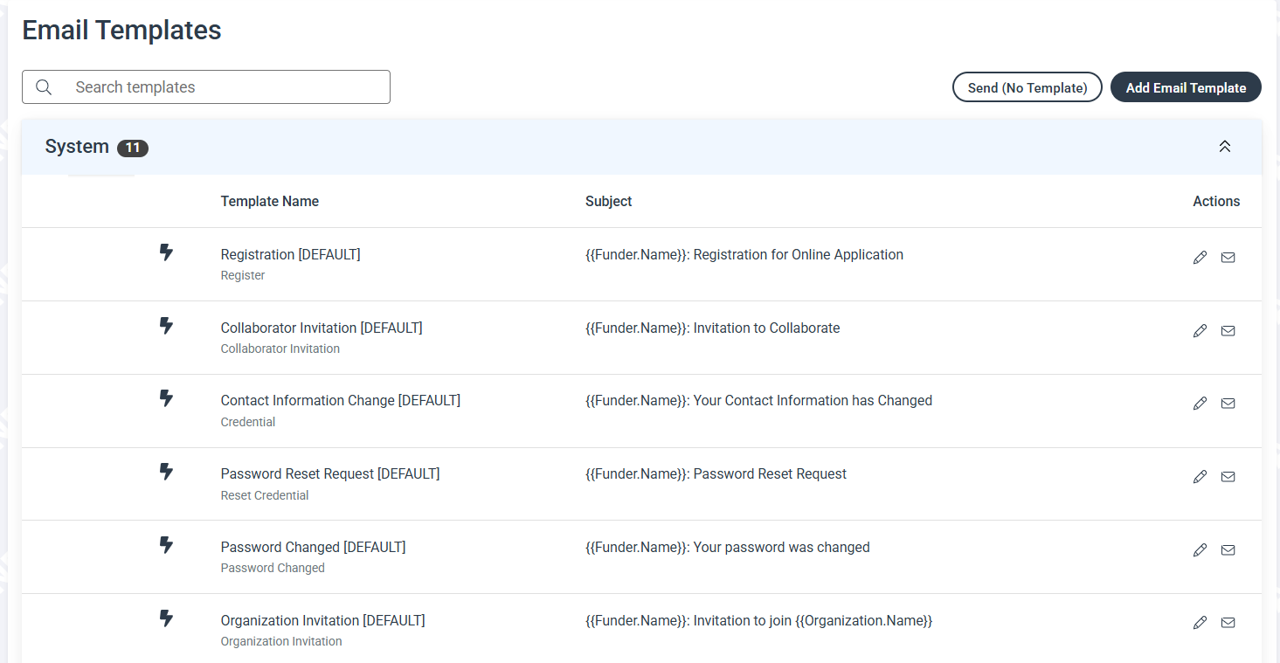Select Password Reset Request [DEFAULT] name

330,473
